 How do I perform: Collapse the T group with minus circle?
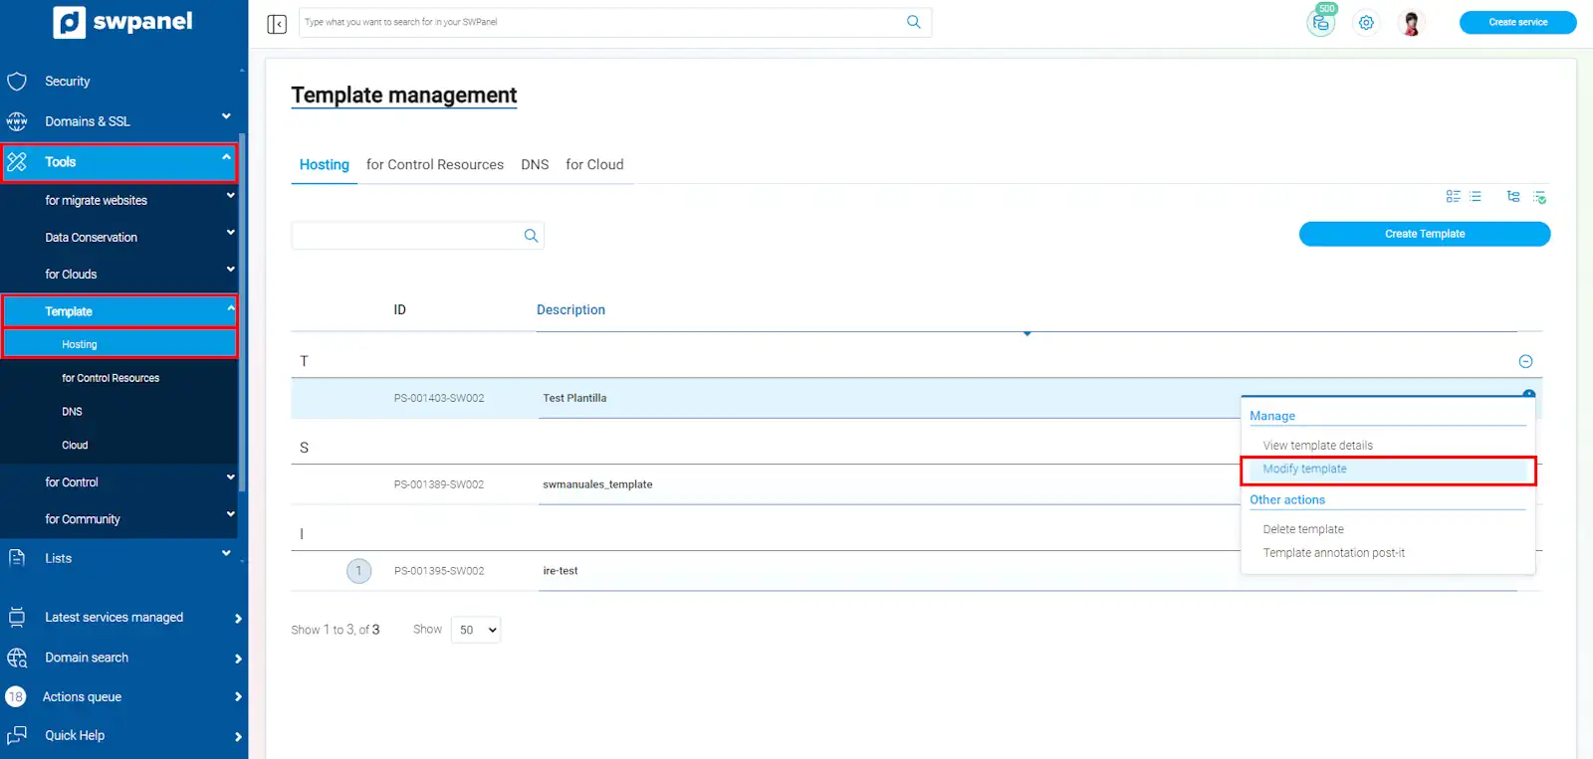pos(1524,361)
